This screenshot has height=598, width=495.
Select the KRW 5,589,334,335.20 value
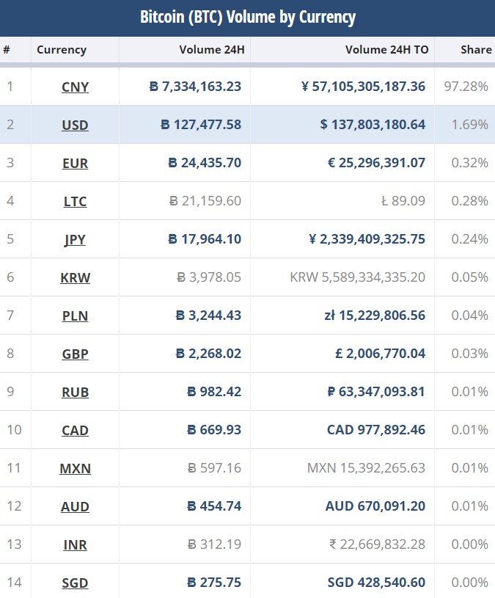(x=357, y=277)
